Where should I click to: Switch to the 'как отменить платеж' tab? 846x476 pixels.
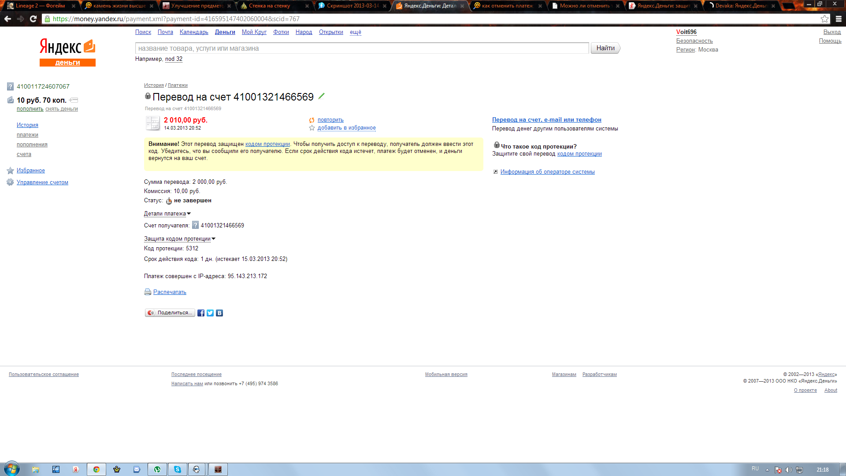[x=507, y=6]
